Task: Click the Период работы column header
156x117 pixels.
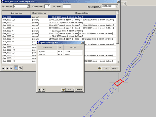Action: pos(82,13)
